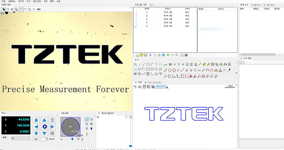Stop the program with the square stop icon
This screenshot has height=150, width=284.
[159, 55]
